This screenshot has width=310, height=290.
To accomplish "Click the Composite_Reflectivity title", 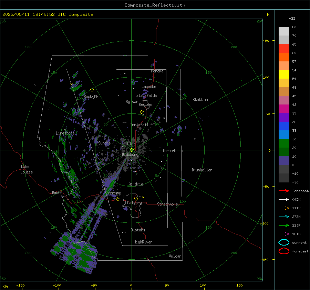I will (155, 5).
